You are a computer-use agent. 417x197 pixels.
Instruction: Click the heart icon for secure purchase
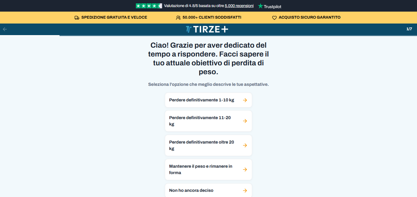274,18
